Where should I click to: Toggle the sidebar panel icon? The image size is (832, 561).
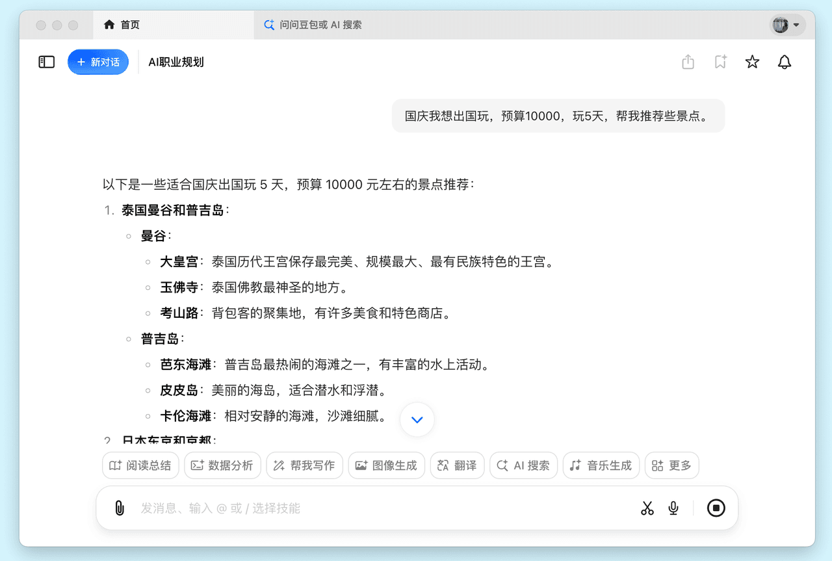click(x=47, y=62)
